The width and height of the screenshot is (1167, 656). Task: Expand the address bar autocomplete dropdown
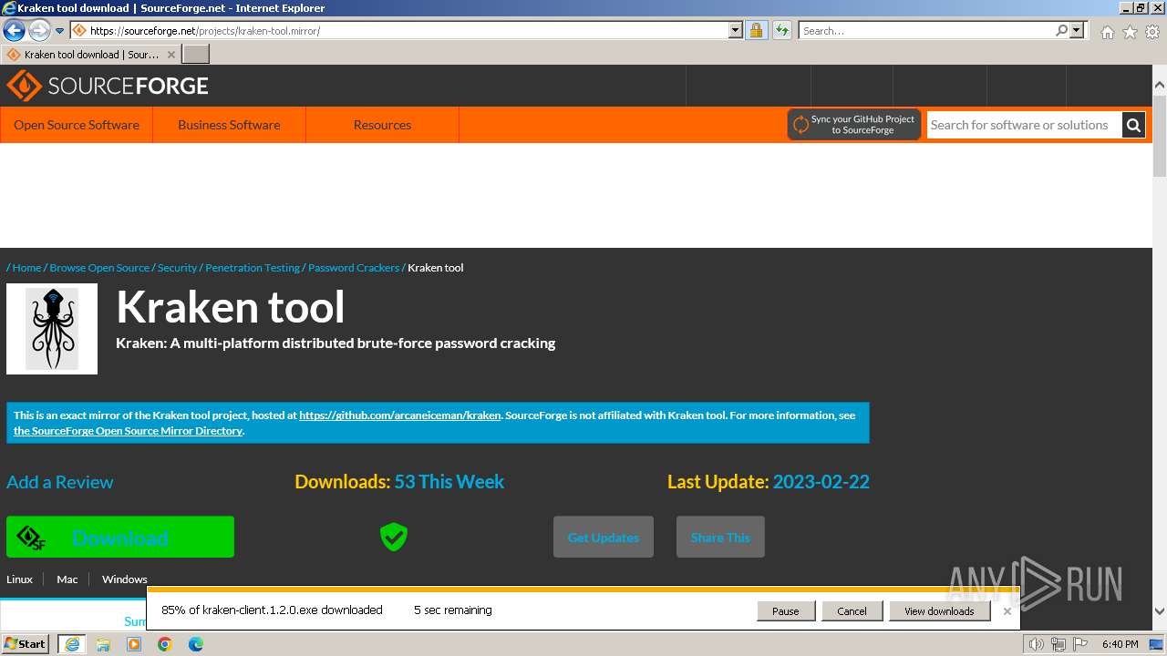tap(736, 30)
